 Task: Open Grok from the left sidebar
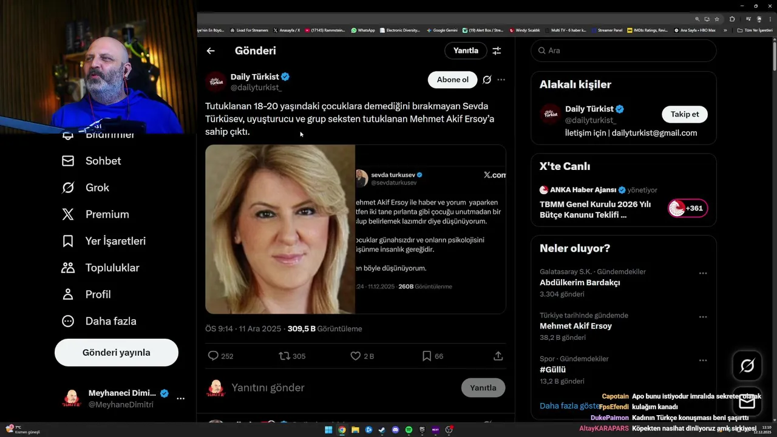[x=86, y=188]
